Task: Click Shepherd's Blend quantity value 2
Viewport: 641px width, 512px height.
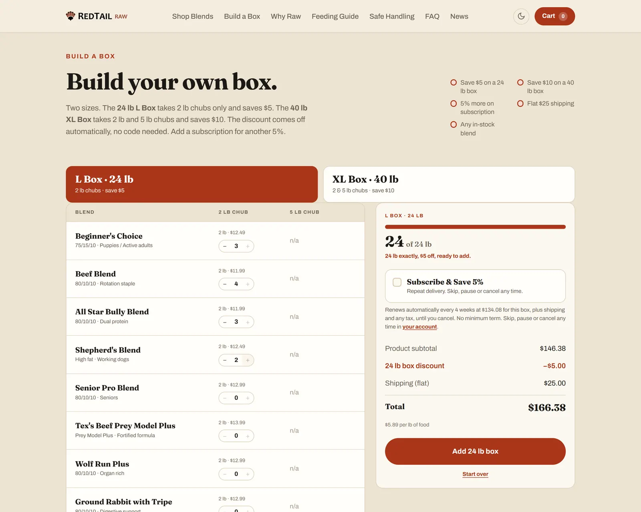Action: click(236, 360)
